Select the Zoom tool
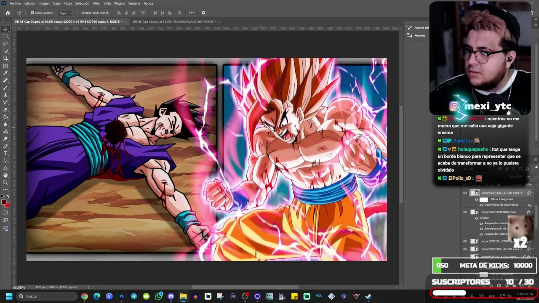The image size is (539, 303). (x=5, y=183)
